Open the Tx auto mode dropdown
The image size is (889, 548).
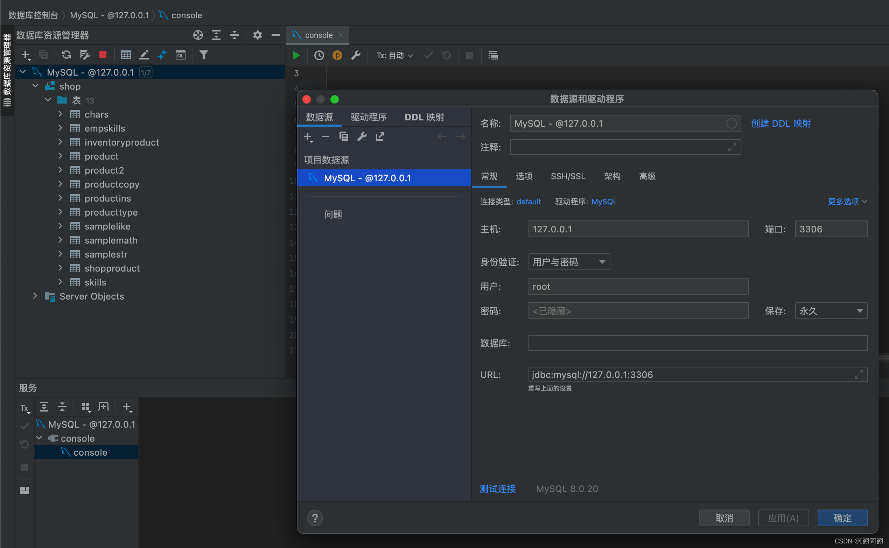[394, 55]
